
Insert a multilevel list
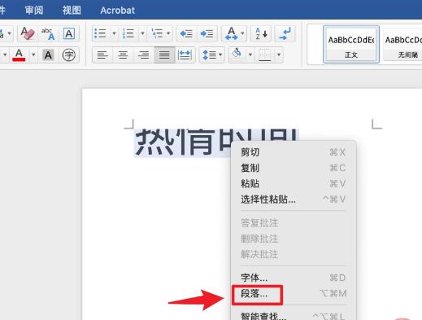(157, 33)
